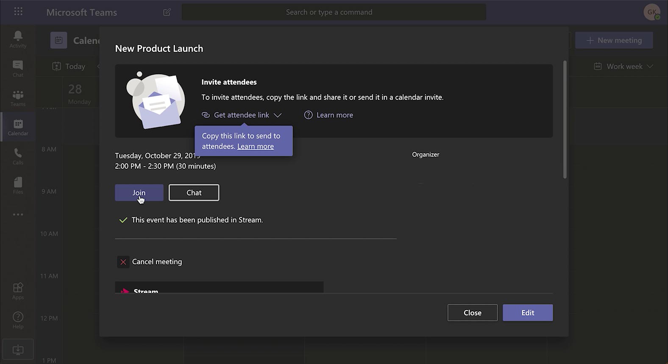Open Calendar in the sidebar

pos(18,127)
